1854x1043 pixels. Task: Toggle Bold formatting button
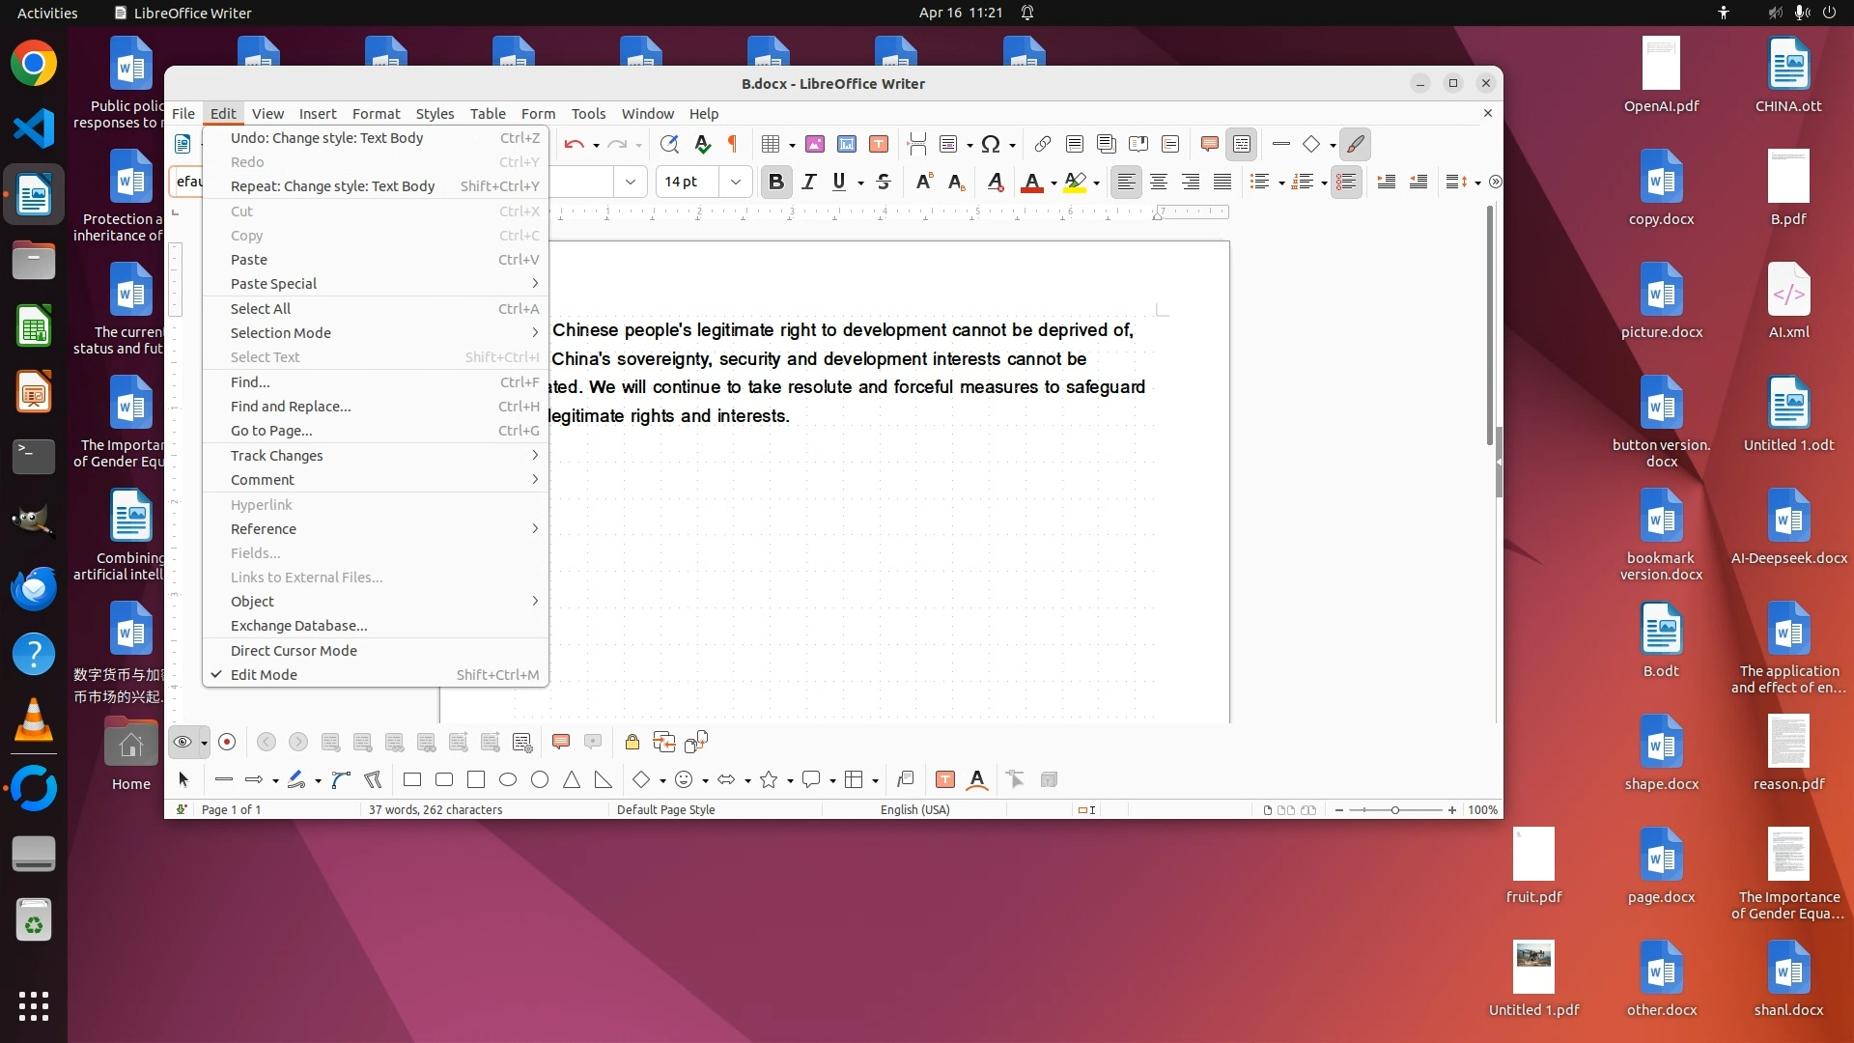tap(775, 182)
